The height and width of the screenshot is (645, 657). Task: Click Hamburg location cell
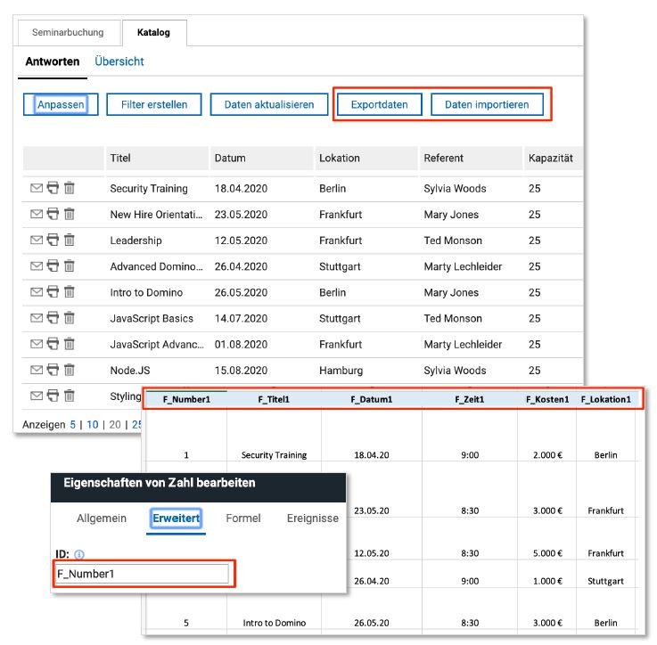click(x=341, y=371)
